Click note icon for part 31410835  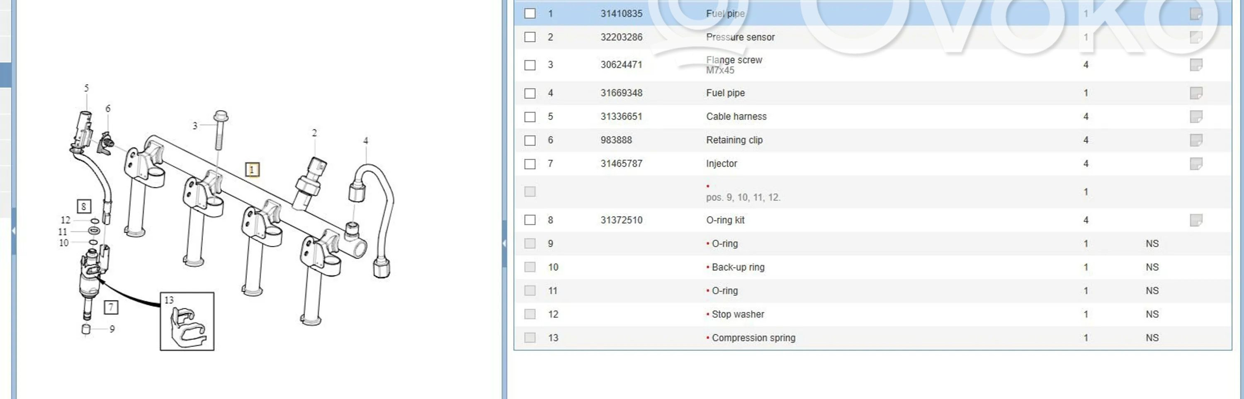1196,14
